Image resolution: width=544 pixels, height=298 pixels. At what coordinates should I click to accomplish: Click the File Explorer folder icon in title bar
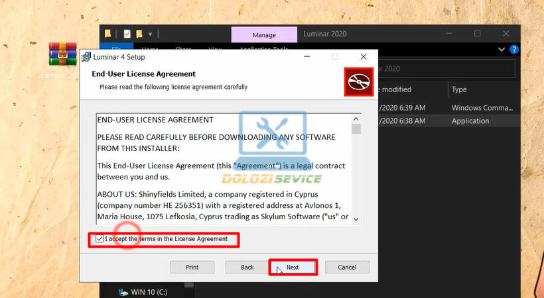(x=108, y=34)
